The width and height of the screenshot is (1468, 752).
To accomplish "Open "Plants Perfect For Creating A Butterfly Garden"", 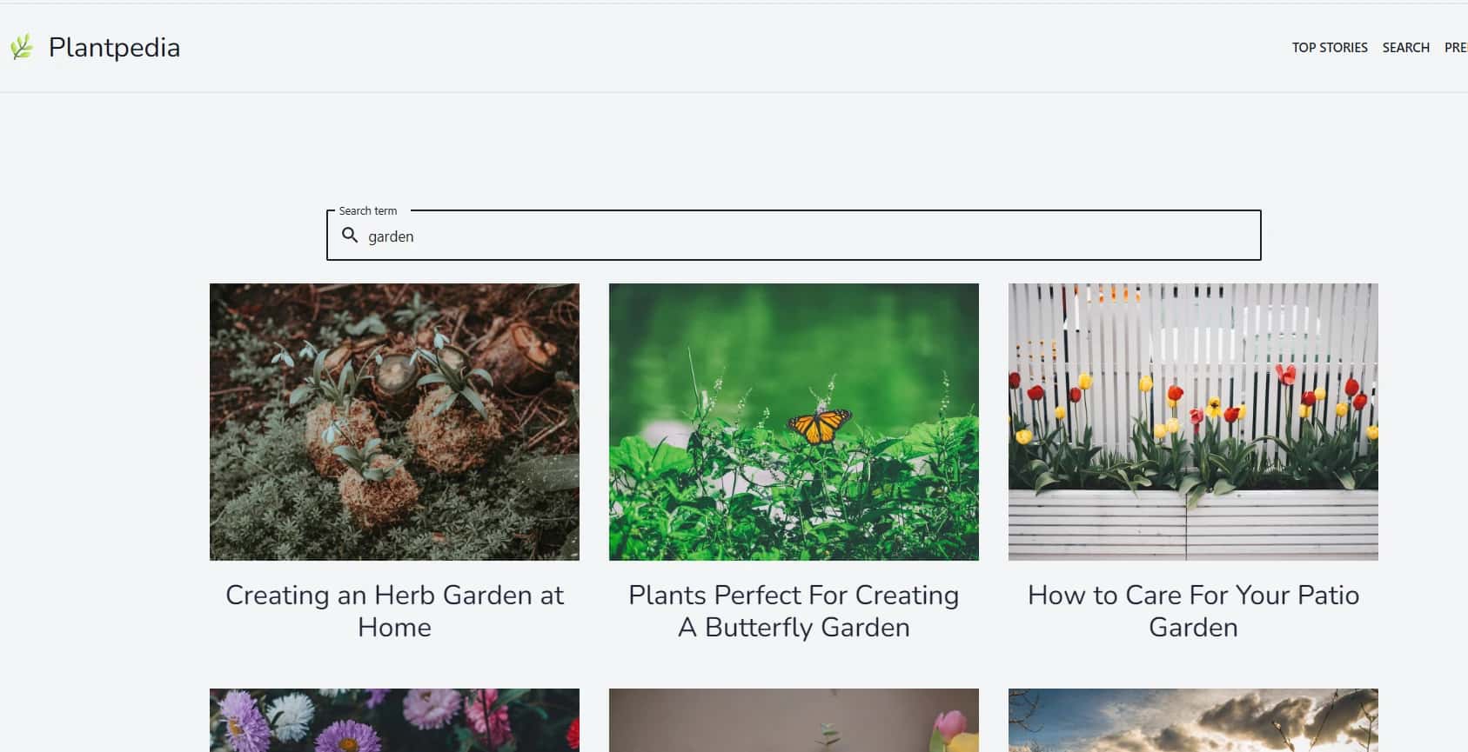I will (794, 611).
